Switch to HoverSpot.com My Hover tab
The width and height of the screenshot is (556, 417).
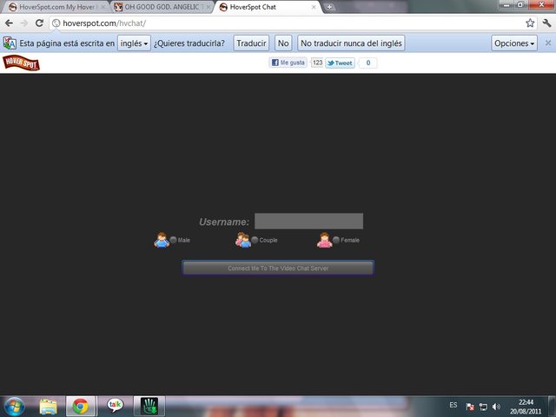[x=56, y=7]
